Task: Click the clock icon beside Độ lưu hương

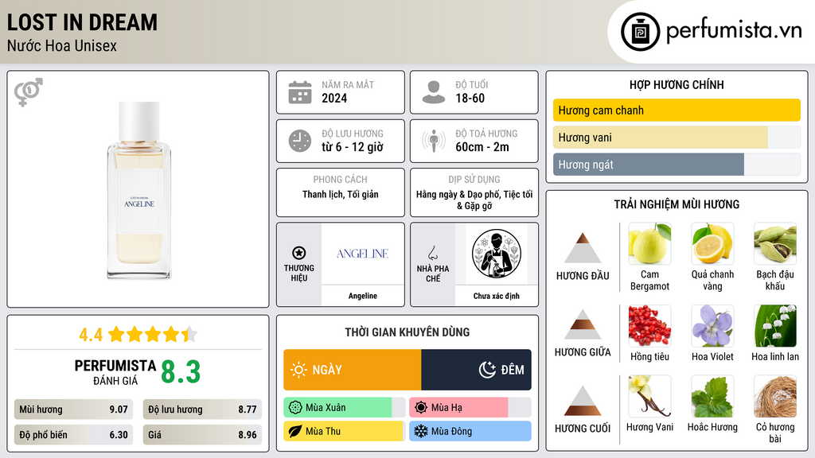Action: [x=300, y=141]
